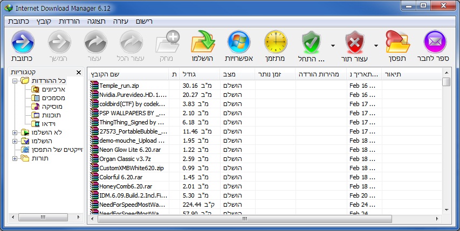Open the קובץ menu
This screenshot has width=460, height=231.
[x=44, y=22]
